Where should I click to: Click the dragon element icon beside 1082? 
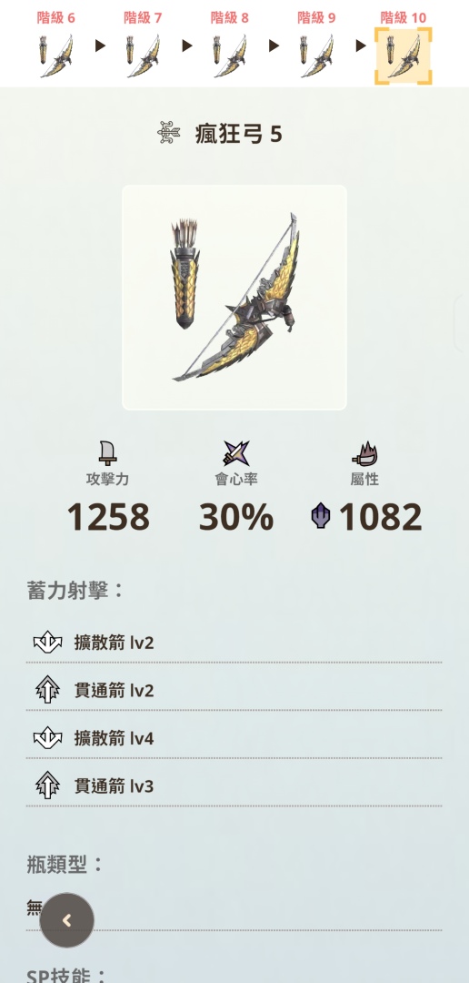pyautogui.click(x=321, y=517)
